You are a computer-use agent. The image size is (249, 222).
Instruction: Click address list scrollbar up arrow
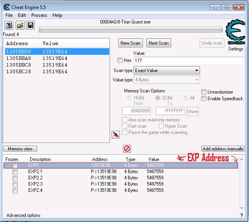pos(242,159)
